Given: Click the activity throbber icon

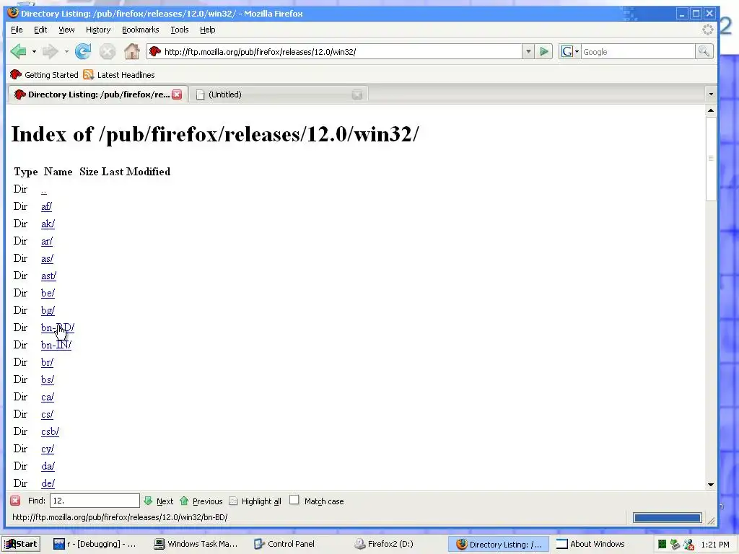Looking at the screenshot, I should 708,30.
